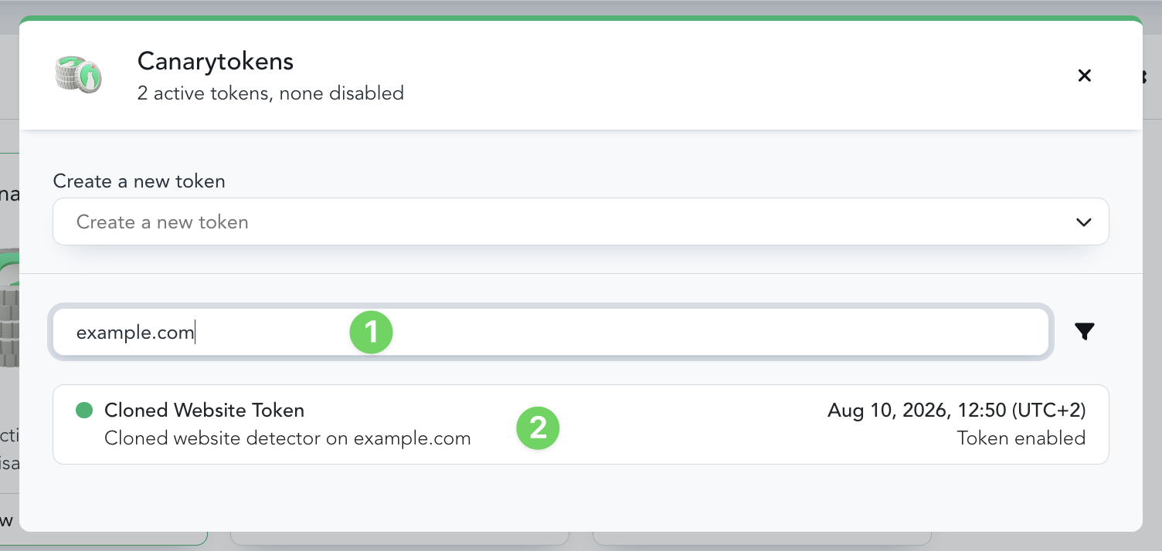Click the empty area right of the Cloned Website Token title
1162x551 pixels.
pyautogui.click(x=566, y=411)
